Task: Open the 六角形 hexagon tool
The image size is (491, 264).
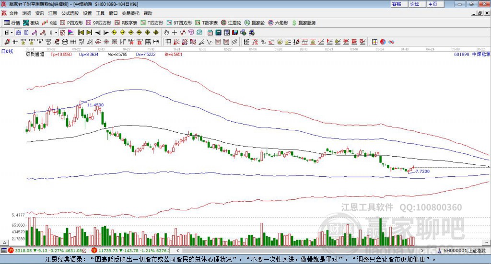Action: click(x=278, y=23)
